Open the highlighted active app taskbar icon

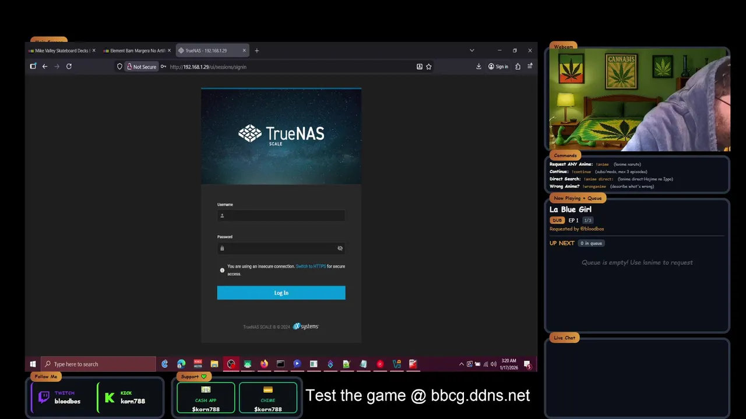231,364
